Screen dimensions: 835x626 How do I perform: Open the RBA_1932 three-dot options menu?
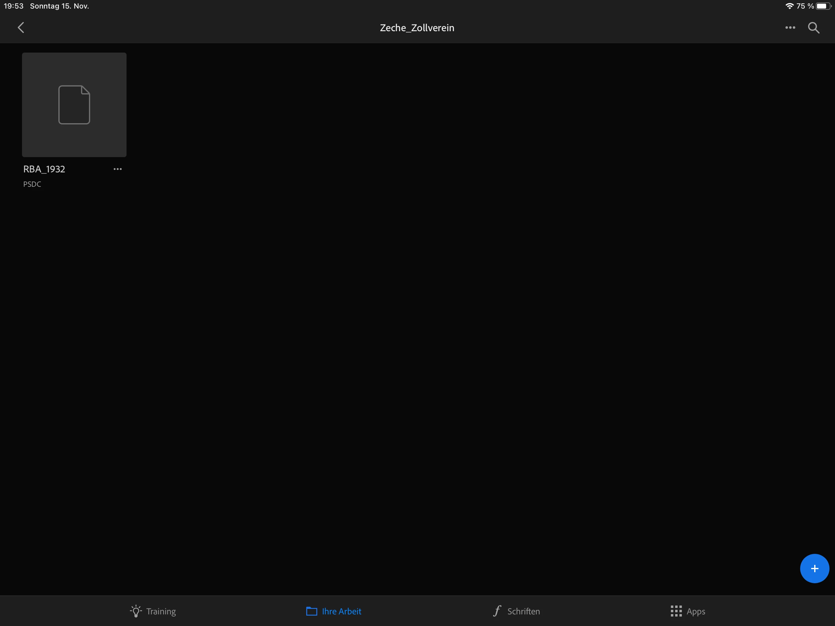click(117, 169)
